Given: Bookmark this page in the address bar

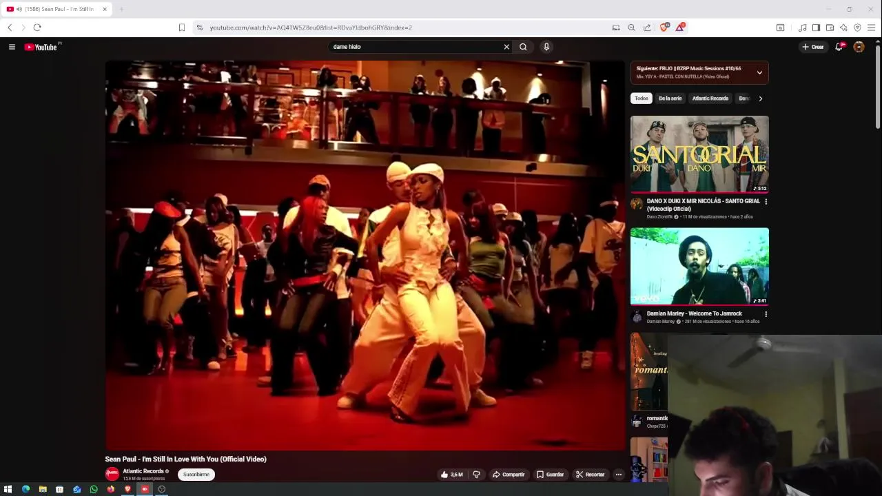Looking at the screenshot, I should pyautogui.click(x=182, y=28).
